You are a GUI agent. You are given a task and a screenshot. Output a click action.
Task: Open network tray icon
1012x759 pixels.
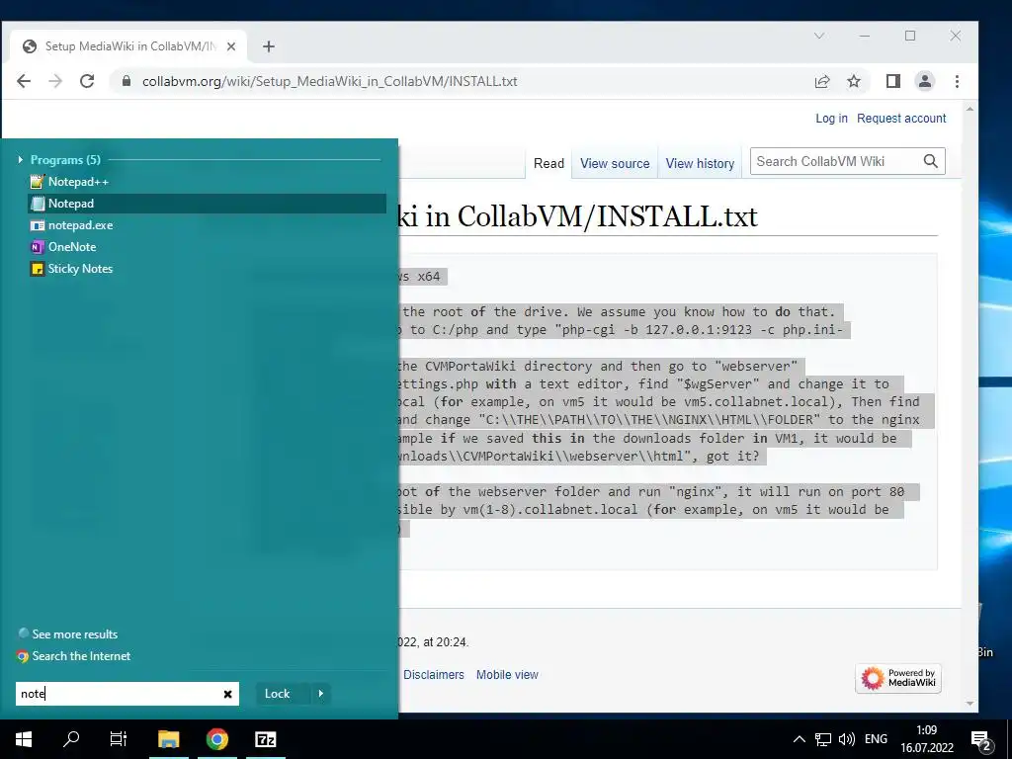(x=823, y=739)
